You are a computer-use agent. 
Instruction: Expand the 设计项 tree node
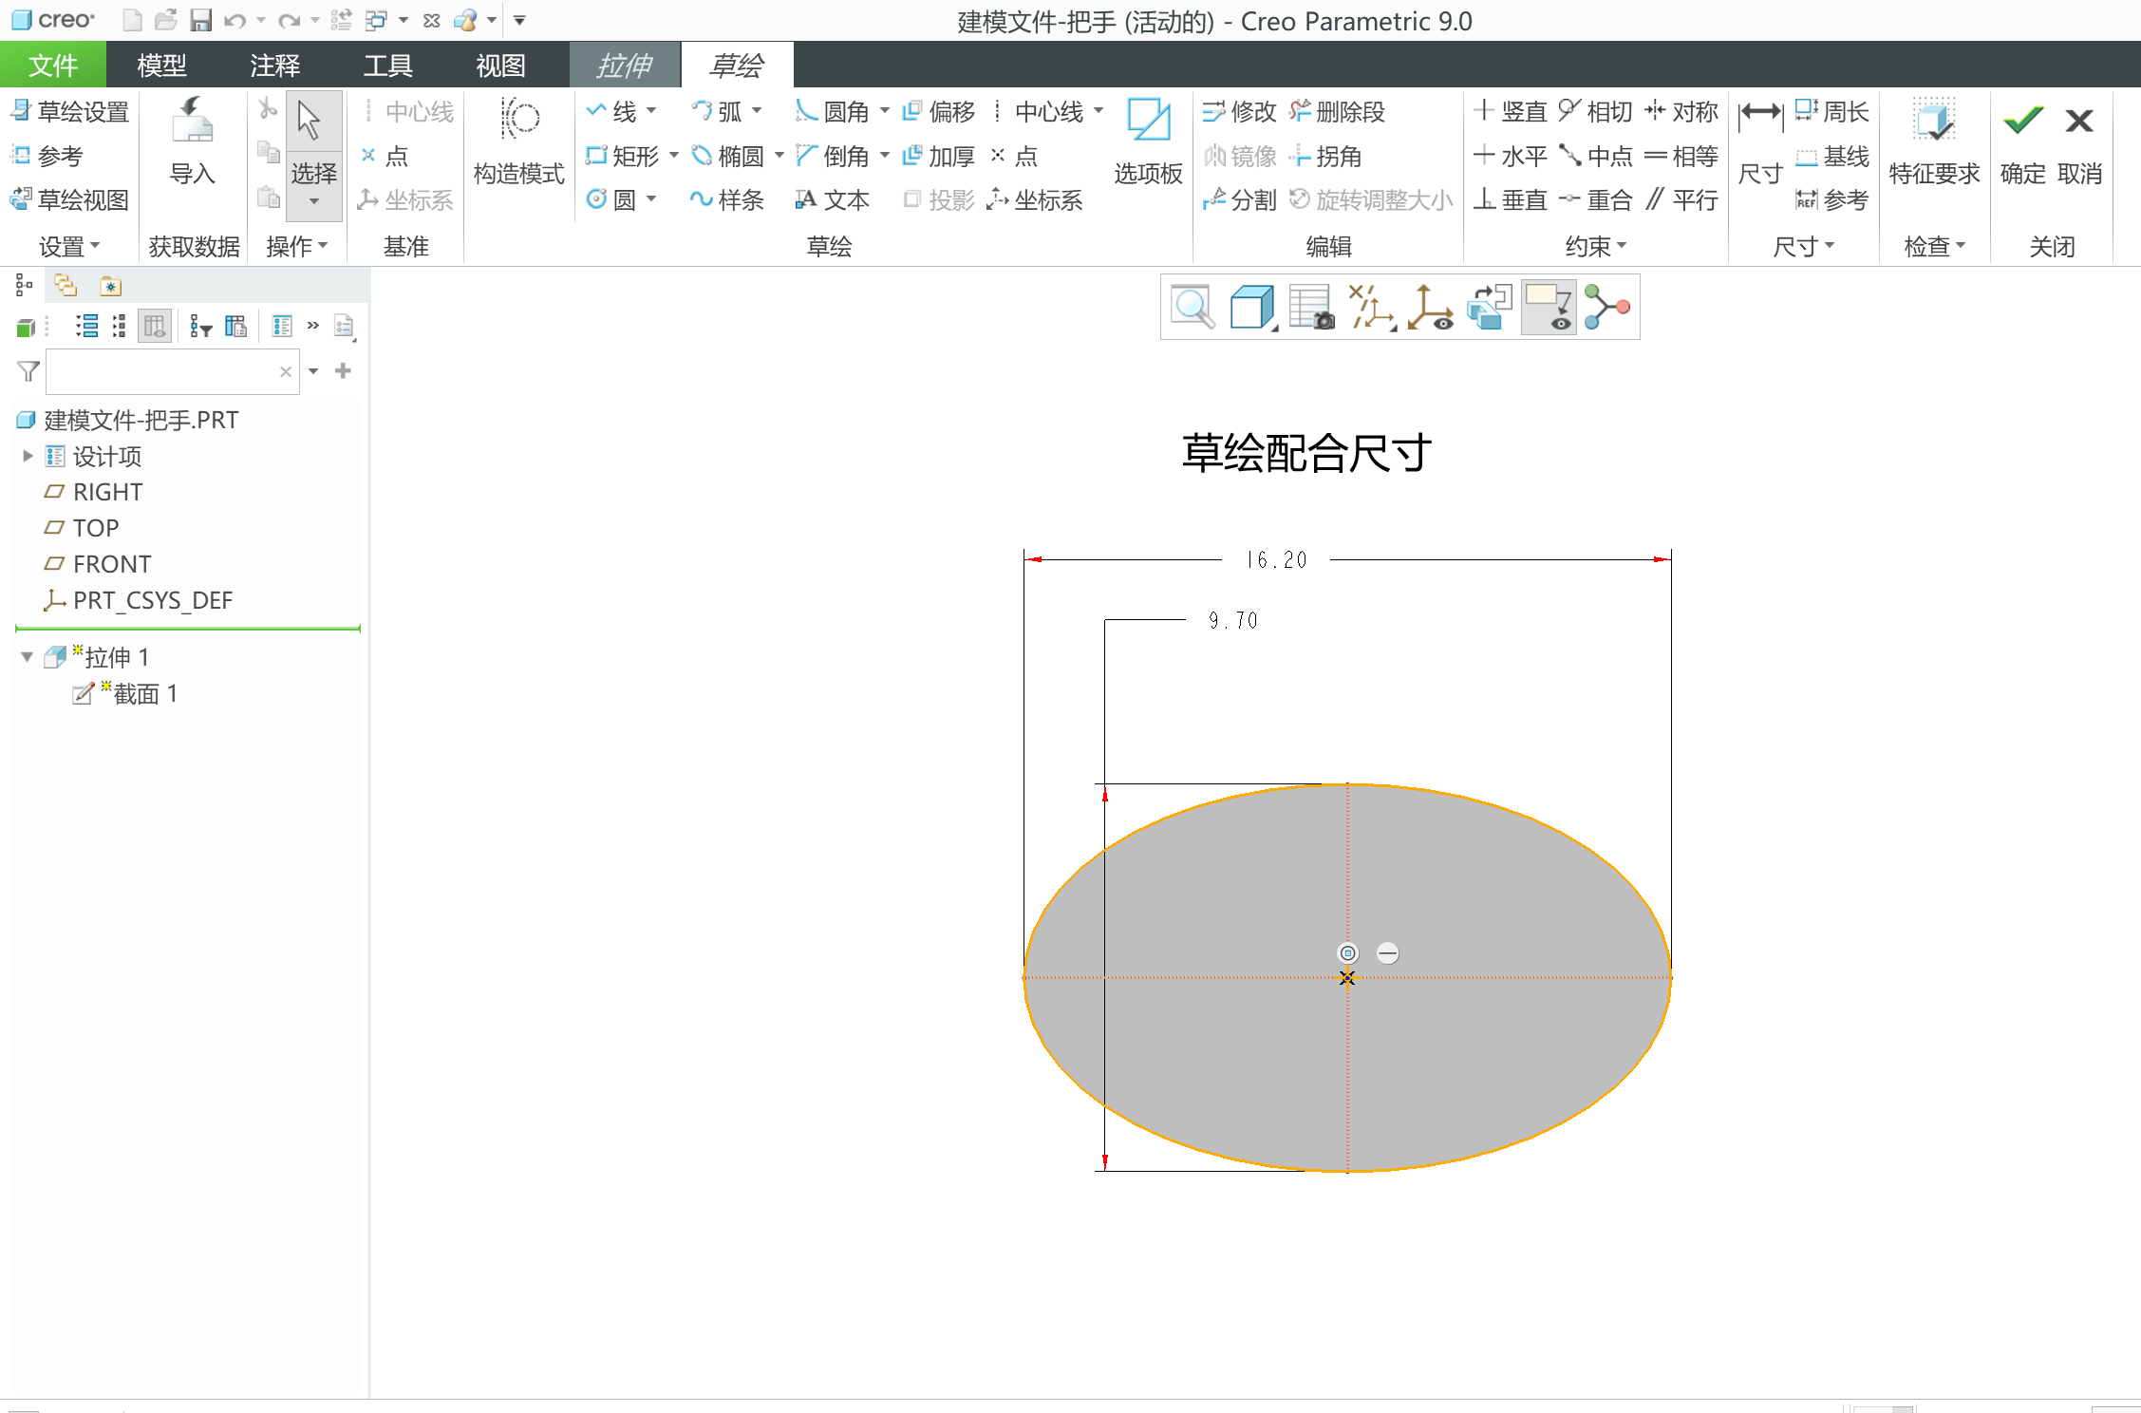coord(28,457)
